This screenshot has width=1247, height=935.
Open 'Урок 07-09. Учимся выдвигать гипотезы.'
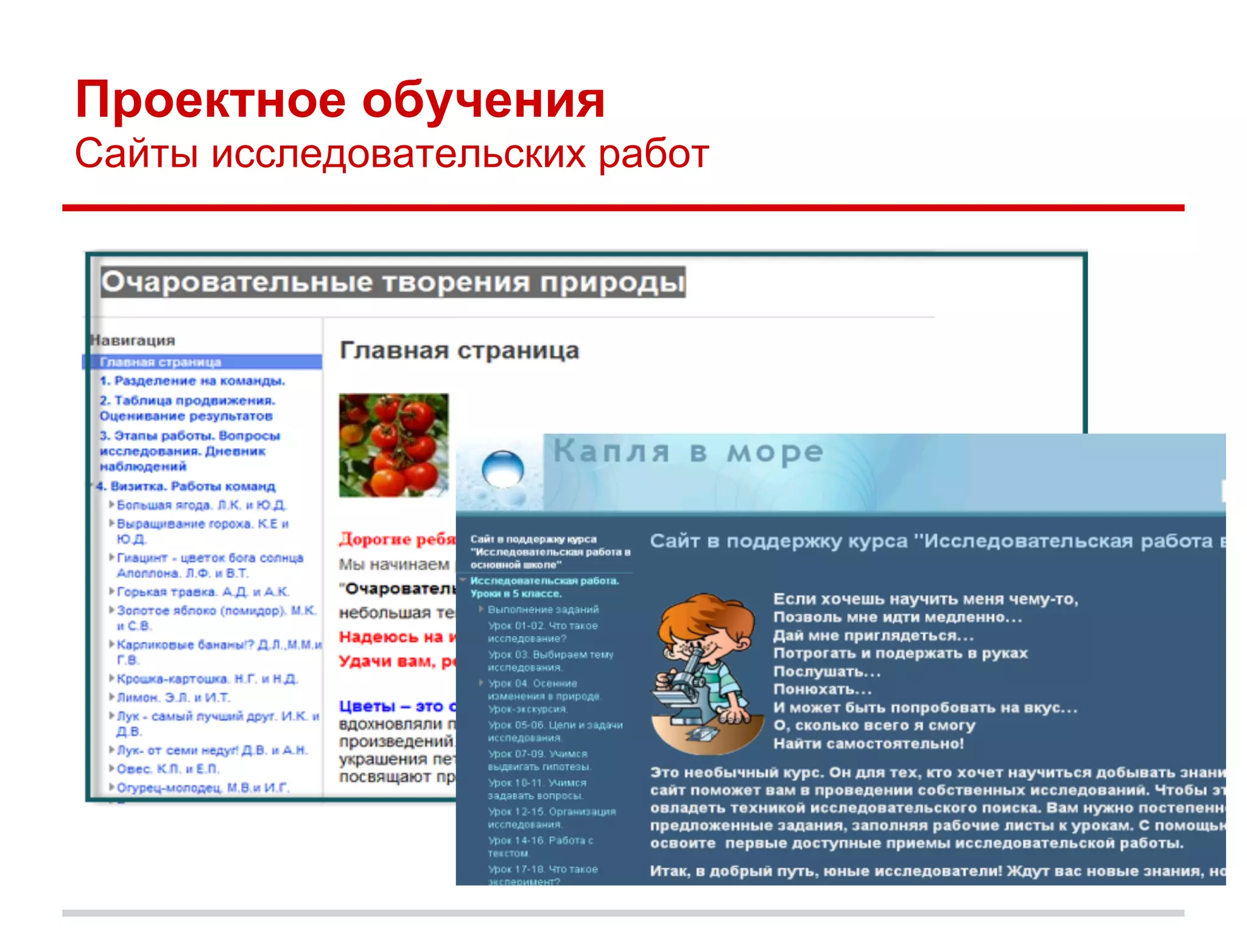coord(539,760)
